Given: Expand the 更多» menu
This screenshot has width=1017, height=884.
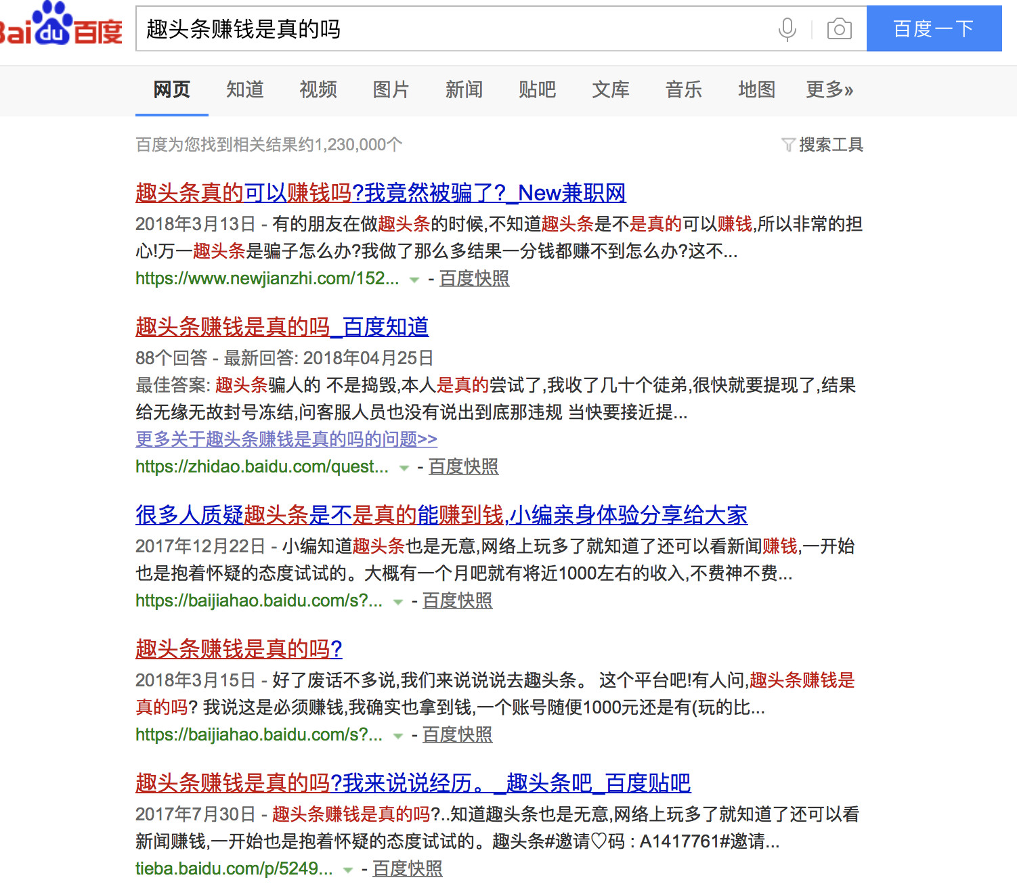Looking at the screenshot, I should coord(829,89).
